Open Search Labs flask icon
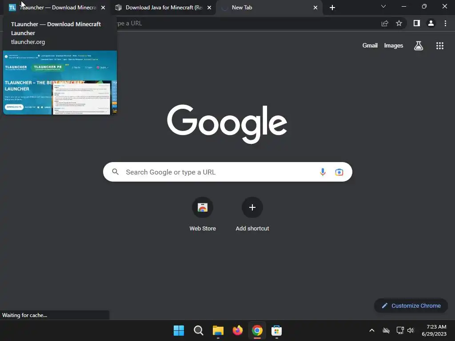Screen dimensions: 455x341 [x=419, y=46]
